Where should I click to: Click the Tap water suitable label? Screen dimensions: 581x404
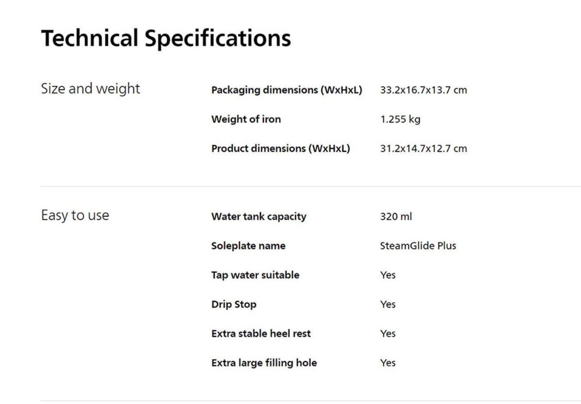coord(256,275)
